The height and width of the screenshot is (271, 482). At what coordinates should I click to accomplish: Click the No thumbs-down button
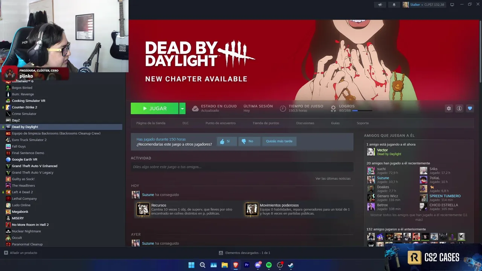point(249,141)
